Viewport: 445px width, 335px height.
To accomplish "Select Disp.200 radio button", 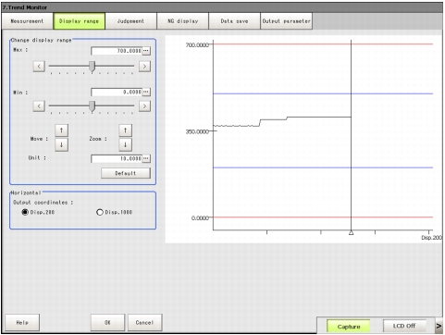I will [25, 212].
